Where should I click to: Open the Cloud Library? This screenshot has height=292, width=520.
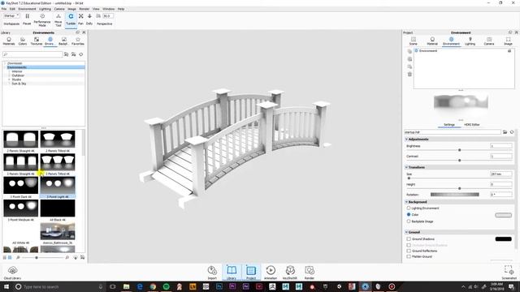click(x=12, y=273)
